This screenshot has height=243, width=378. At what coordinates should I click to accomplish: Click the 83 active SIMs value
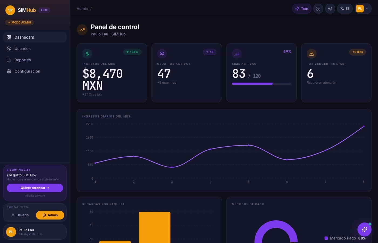(x=239, y=73)
